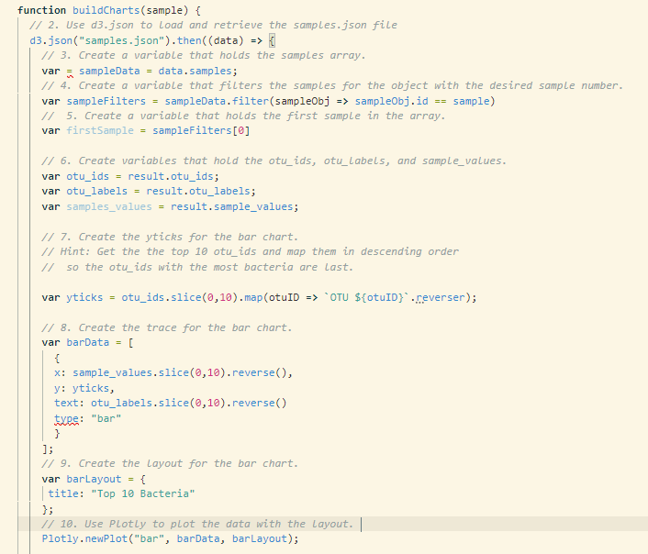648x554 pixels.
Task: Click the barLayout variable declaration
Action: click(94, 479)
